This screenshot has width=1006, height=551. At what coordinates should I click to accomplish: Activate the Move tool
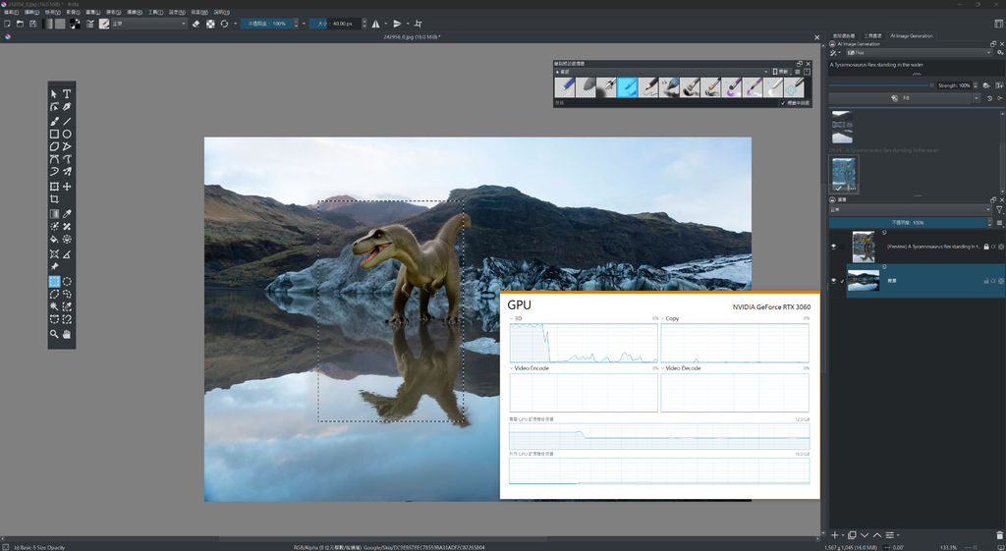point(67,187)
